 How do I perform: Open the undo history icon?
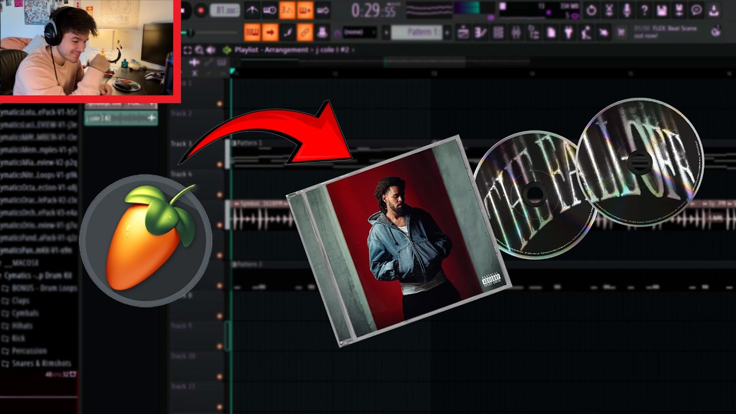[x=591, y=10]
